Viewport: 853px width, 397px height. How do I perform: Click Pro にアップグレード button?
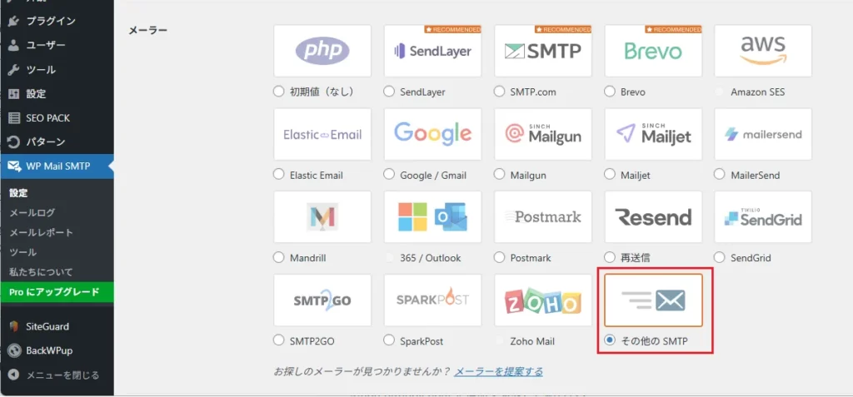(57, 292)
